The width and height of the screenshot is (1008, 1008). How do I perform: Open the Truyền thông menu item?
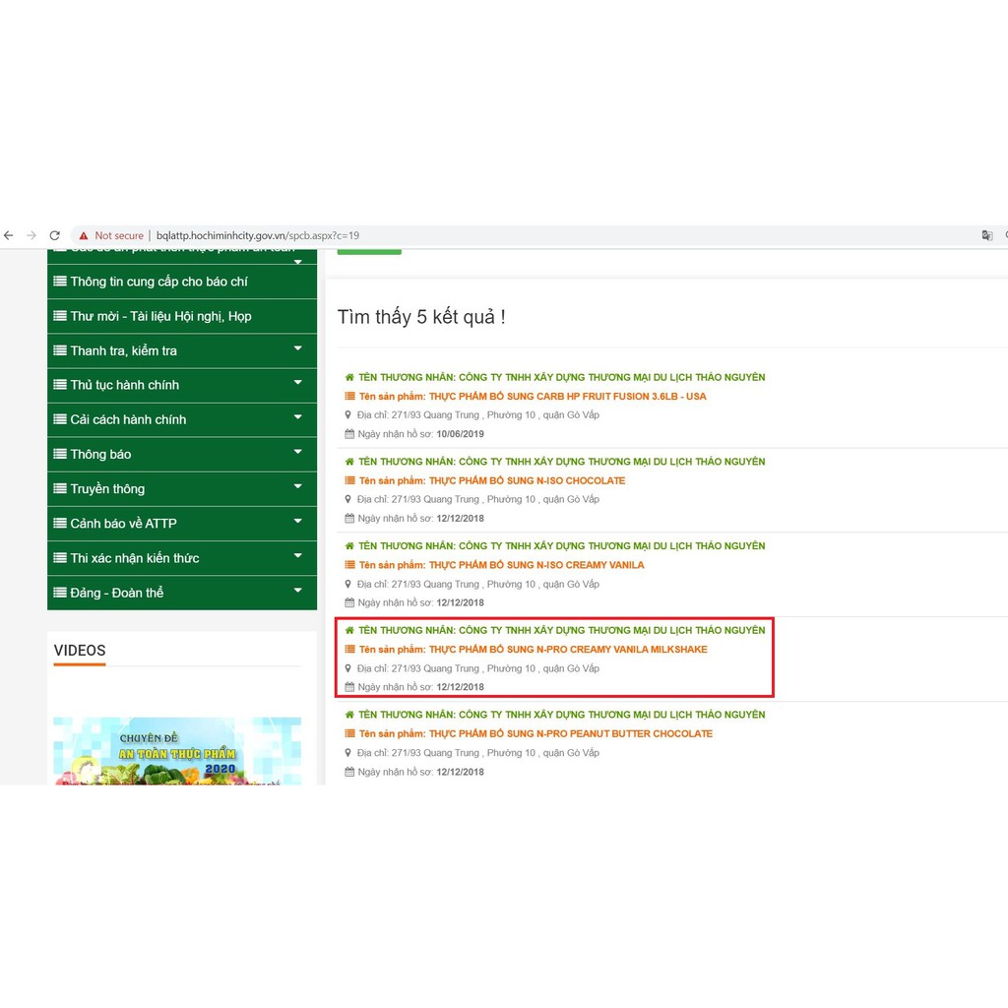(x=182, y=489)
